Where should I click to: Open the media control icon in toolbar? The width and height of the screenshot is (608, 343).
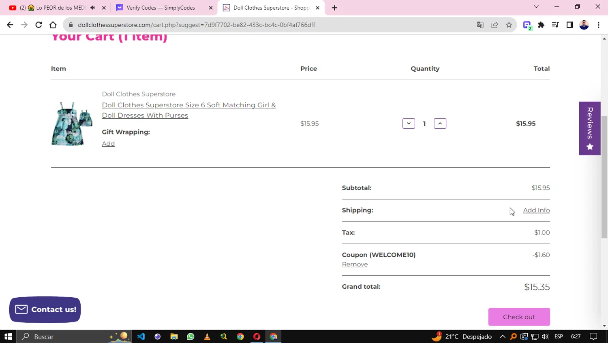tap(555, 25)
